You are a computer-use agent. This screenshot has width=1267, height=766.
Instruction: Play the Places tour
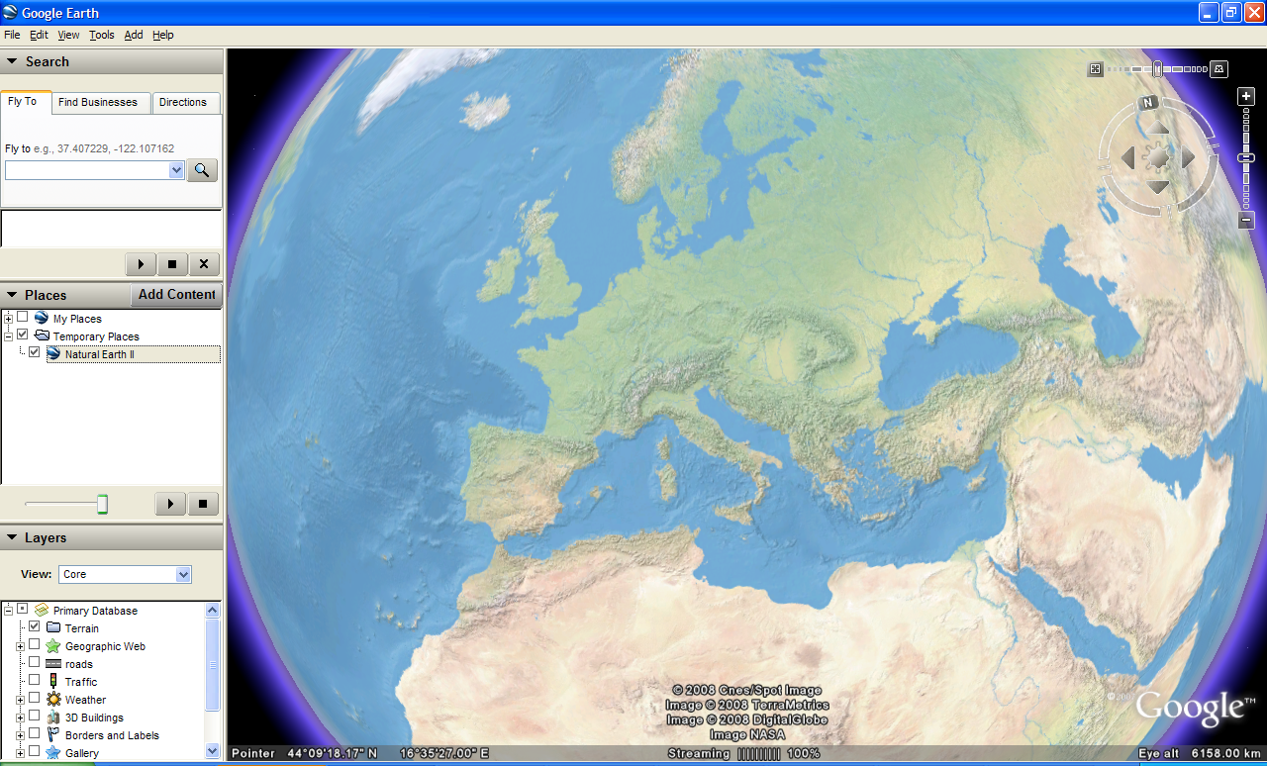pos(170,504)
